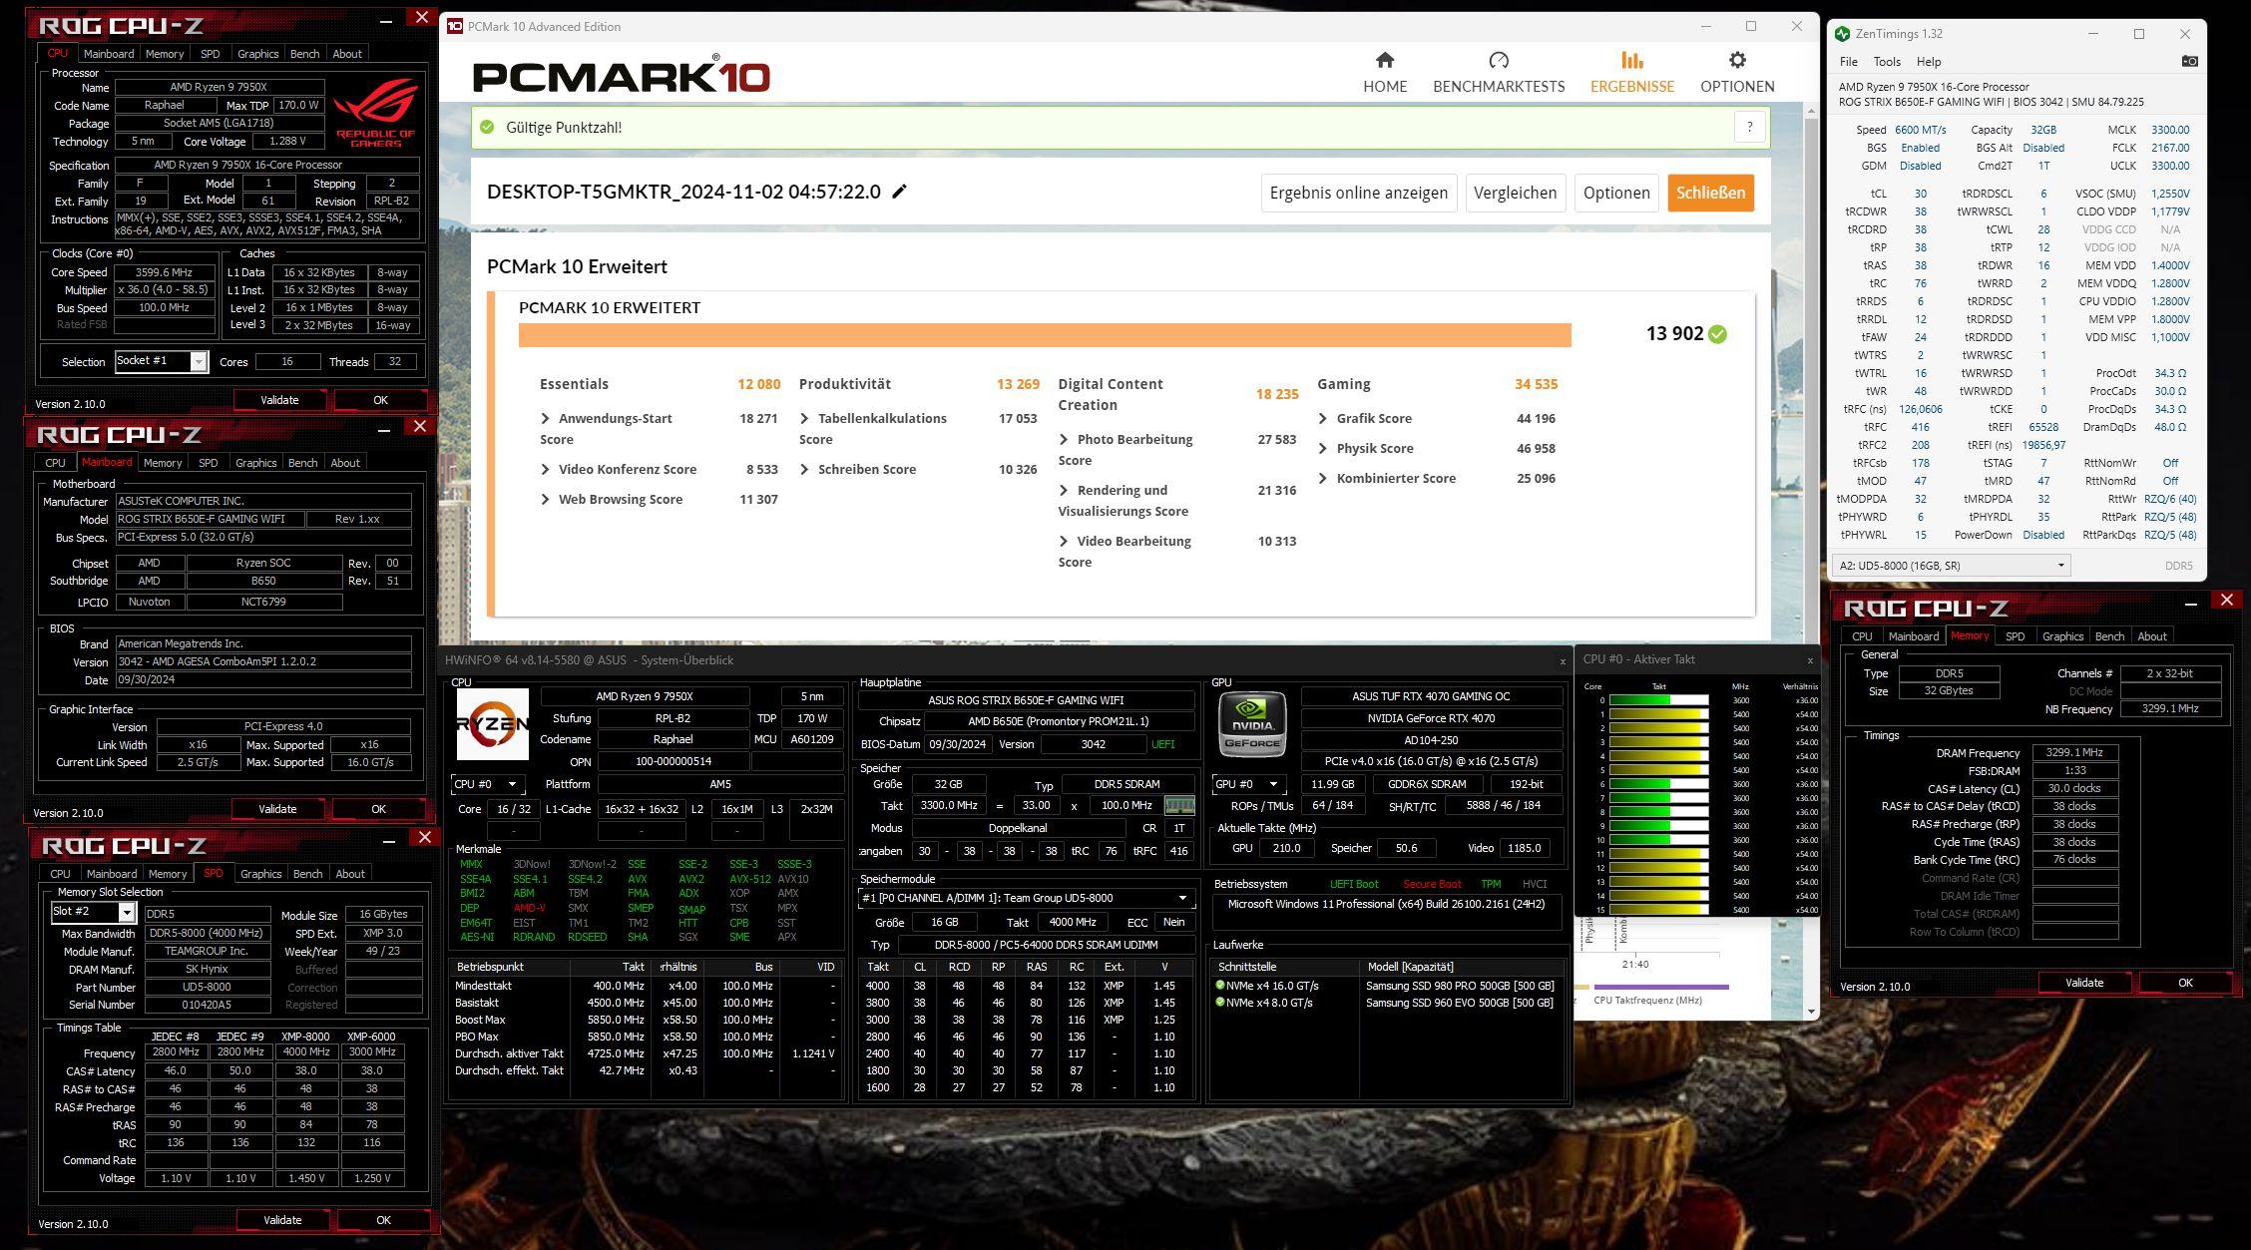Expand the Photo Bearbeitung Score row
Screen dimensions: 2251x1250
[x=1064, y=440]
